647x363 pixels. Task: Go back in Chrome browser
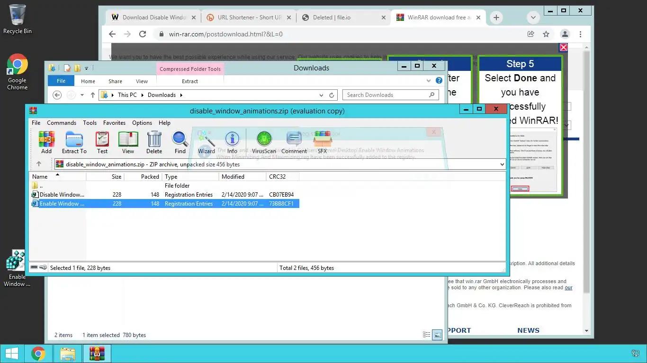point(112,34)
